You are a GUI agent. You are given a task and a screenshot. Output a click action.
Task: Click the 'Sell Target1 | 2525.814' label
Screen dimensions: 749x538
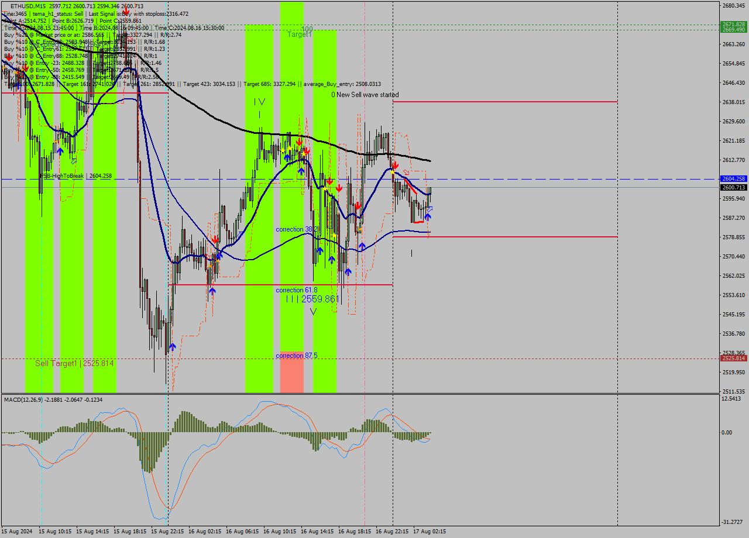74,363
